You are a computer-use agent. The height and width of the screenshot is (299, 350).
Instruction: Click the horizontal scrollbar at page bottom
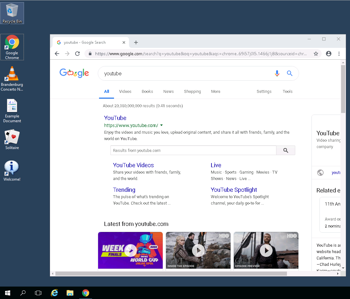171,273
